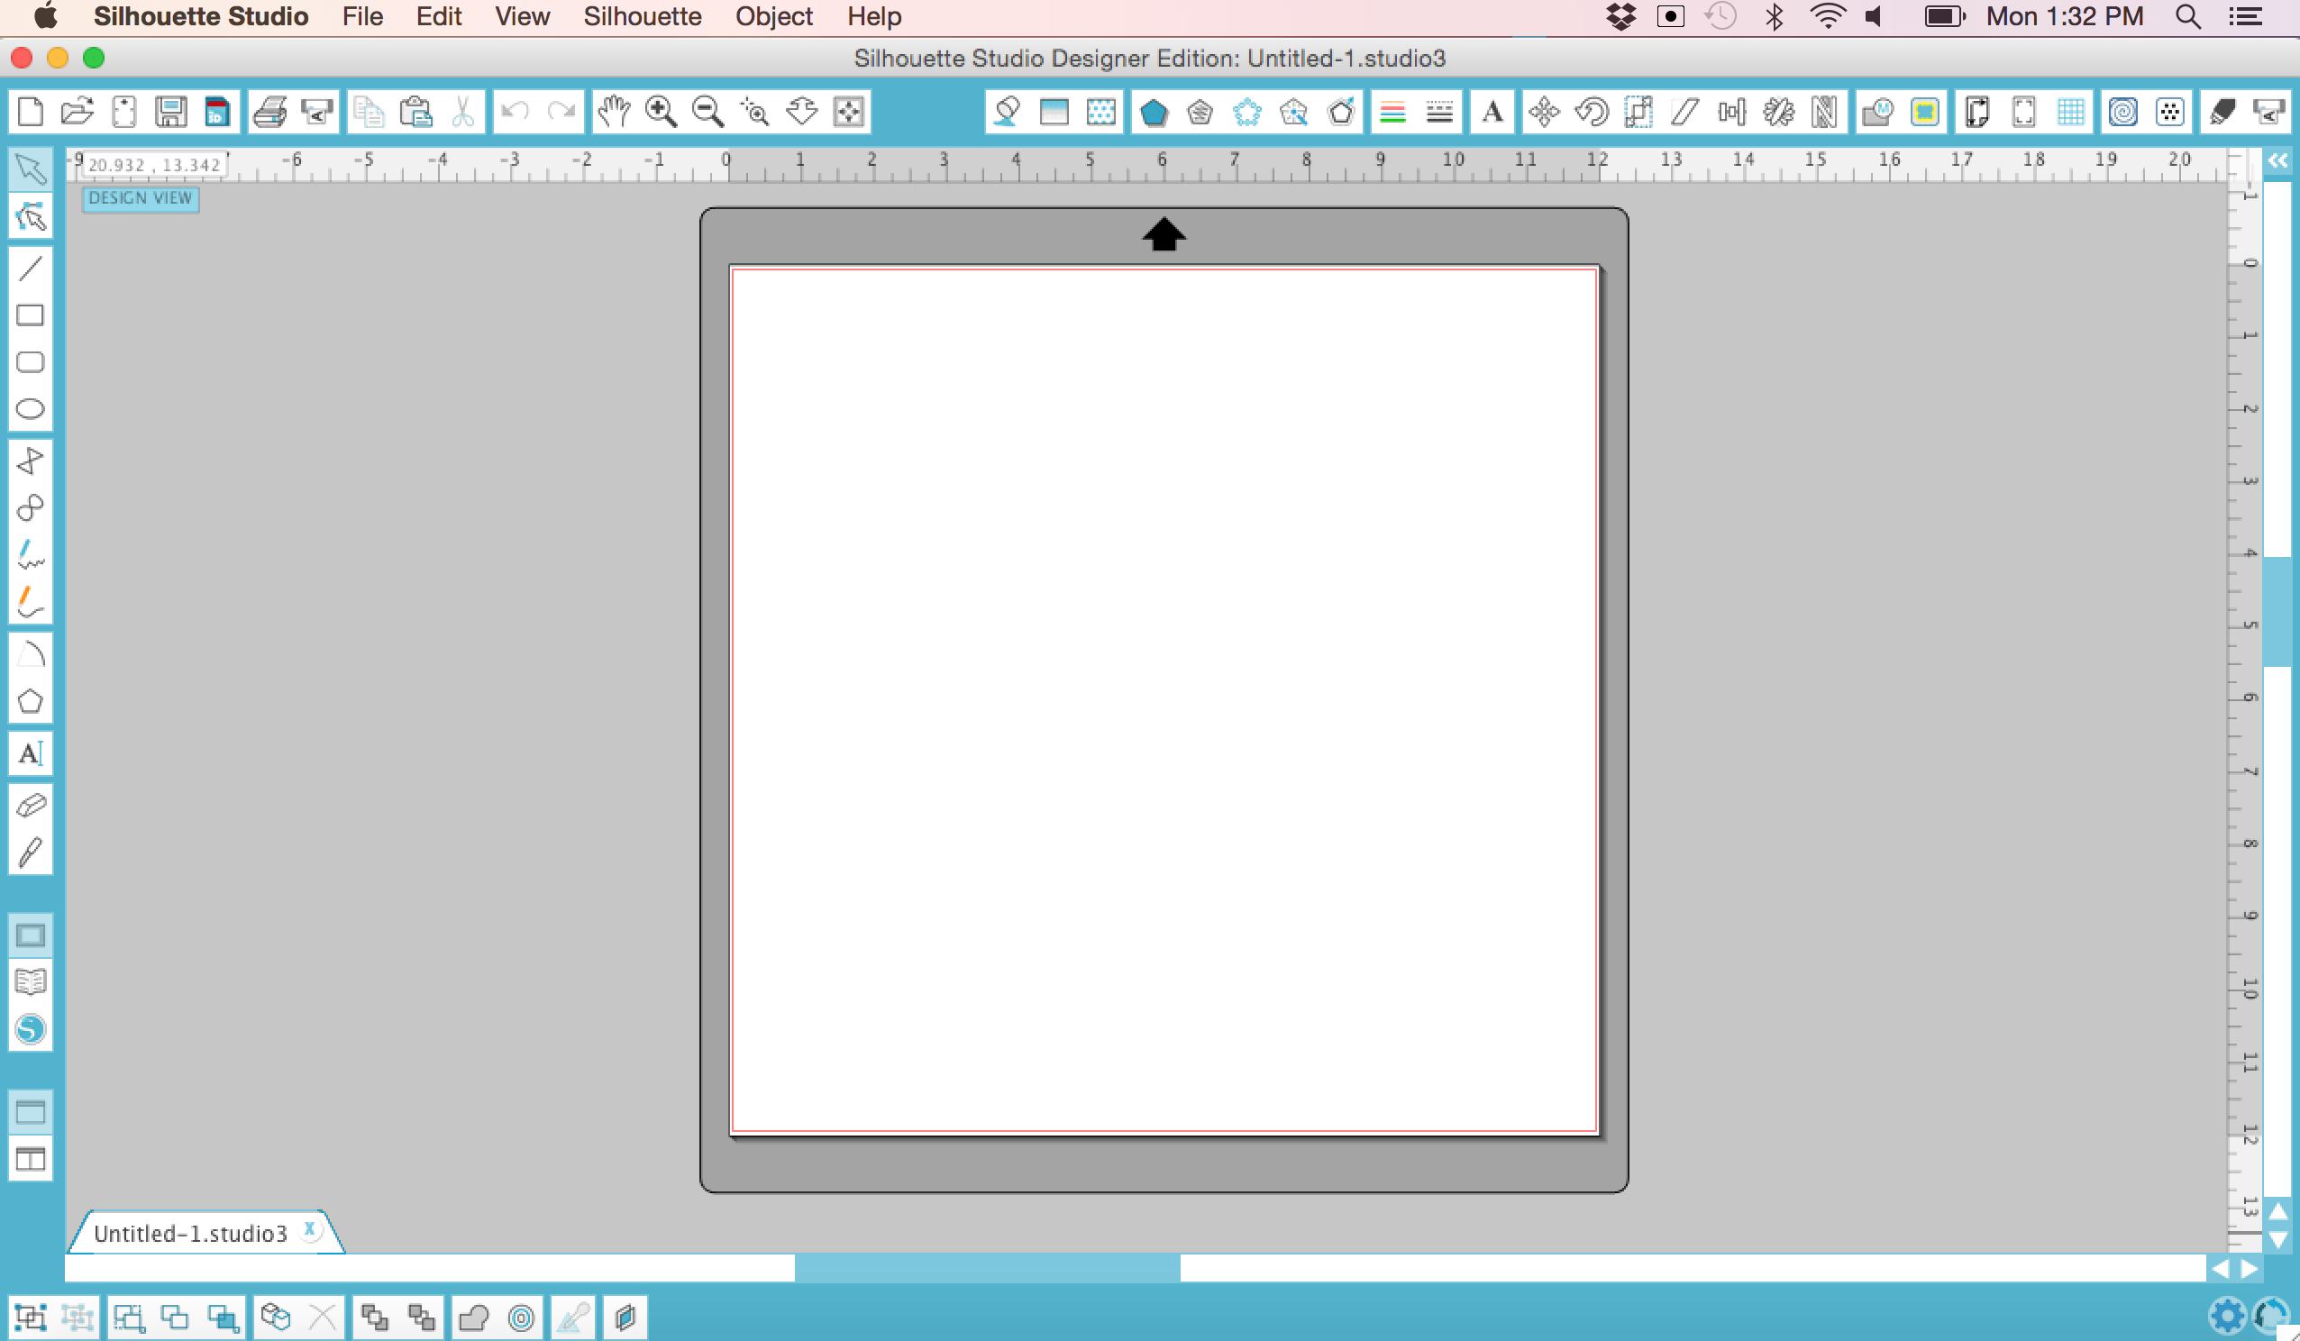Pick the Draw an Arc tool
Viewport: 2300px width, 1341px height.
(x=30, y=653)
